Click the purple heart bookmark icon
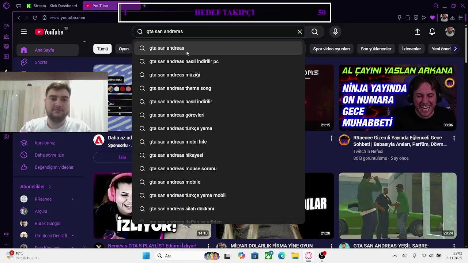Screen dimensions: 468x263 point(433,18)
